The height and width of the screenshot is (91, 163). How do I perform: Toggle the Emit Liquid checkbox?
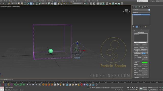(134, 61)
